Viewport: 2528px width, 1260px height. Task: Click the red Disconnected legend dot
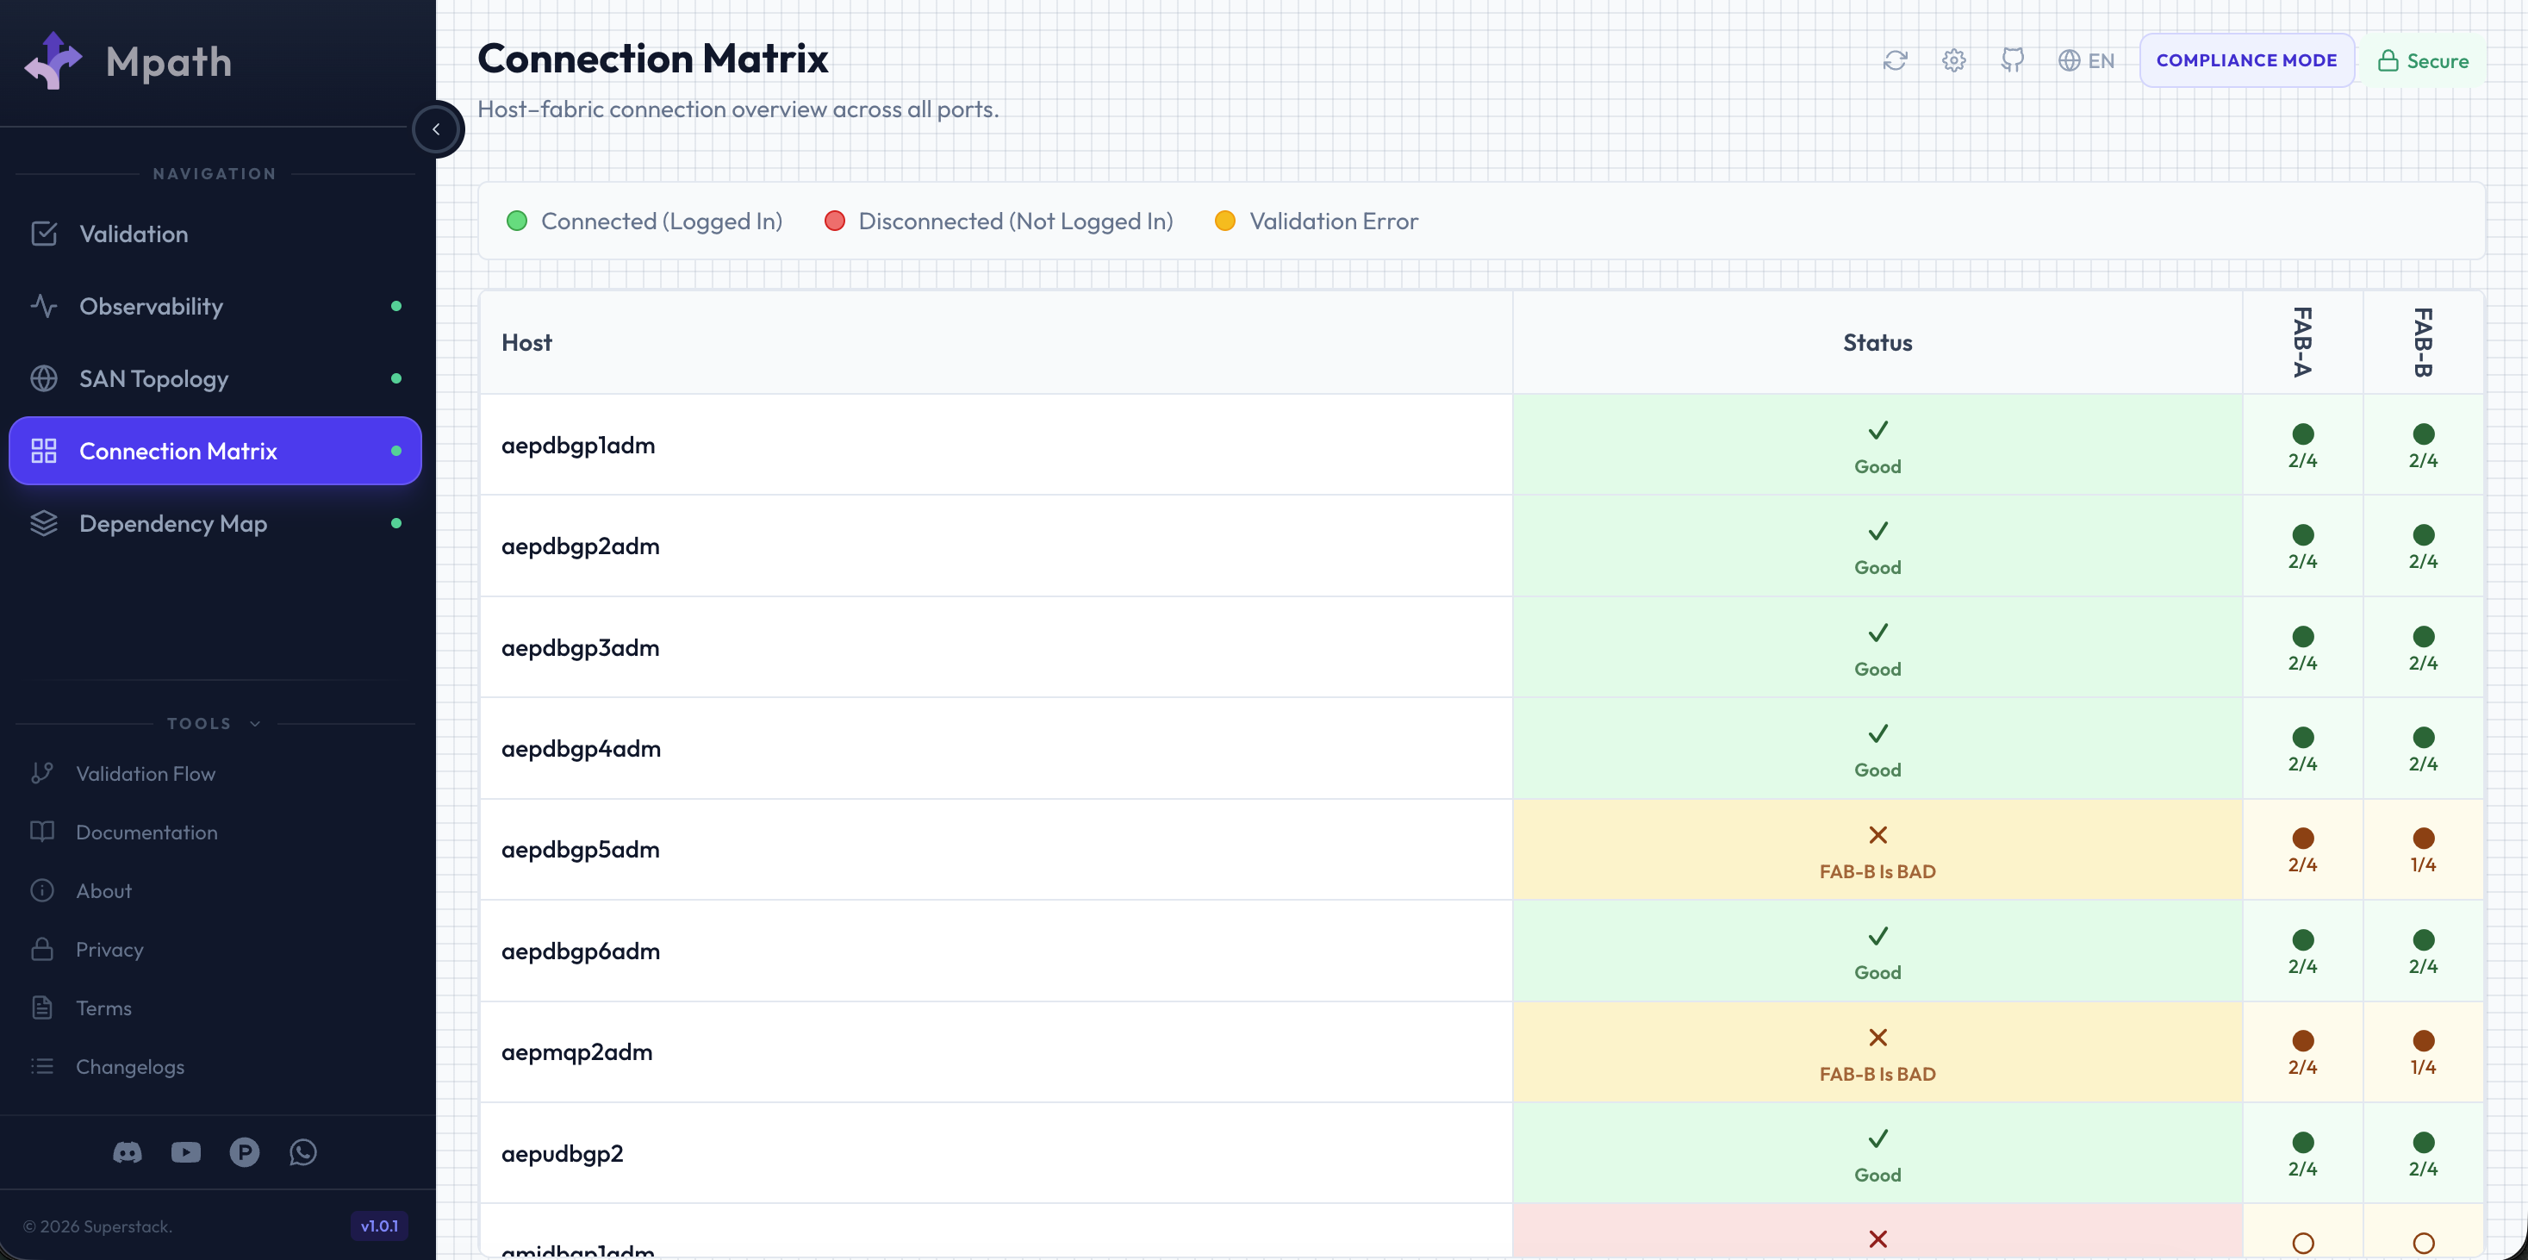835,221
